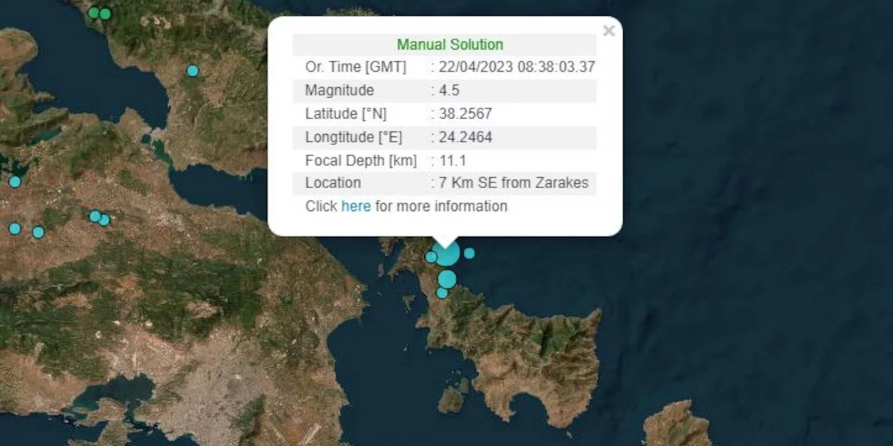The width and height of the screenshot is (893, 446).
Task: Close the earthquake info popup
Action: pyautogui.click(x=608, y=31)
